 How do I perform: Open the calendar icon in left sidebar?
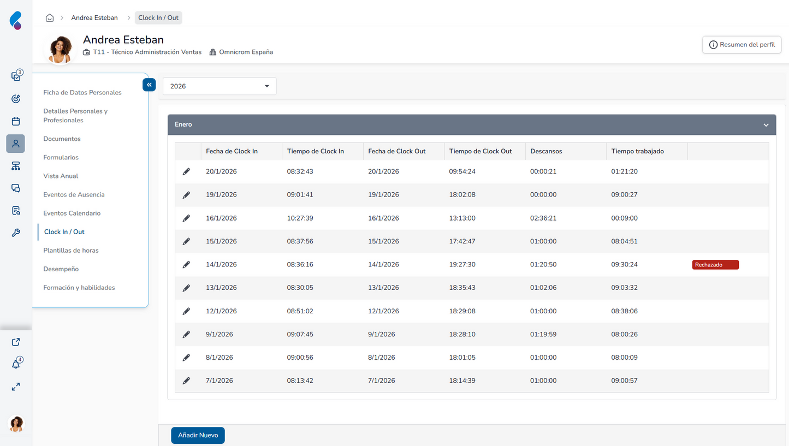click(16, 121)
